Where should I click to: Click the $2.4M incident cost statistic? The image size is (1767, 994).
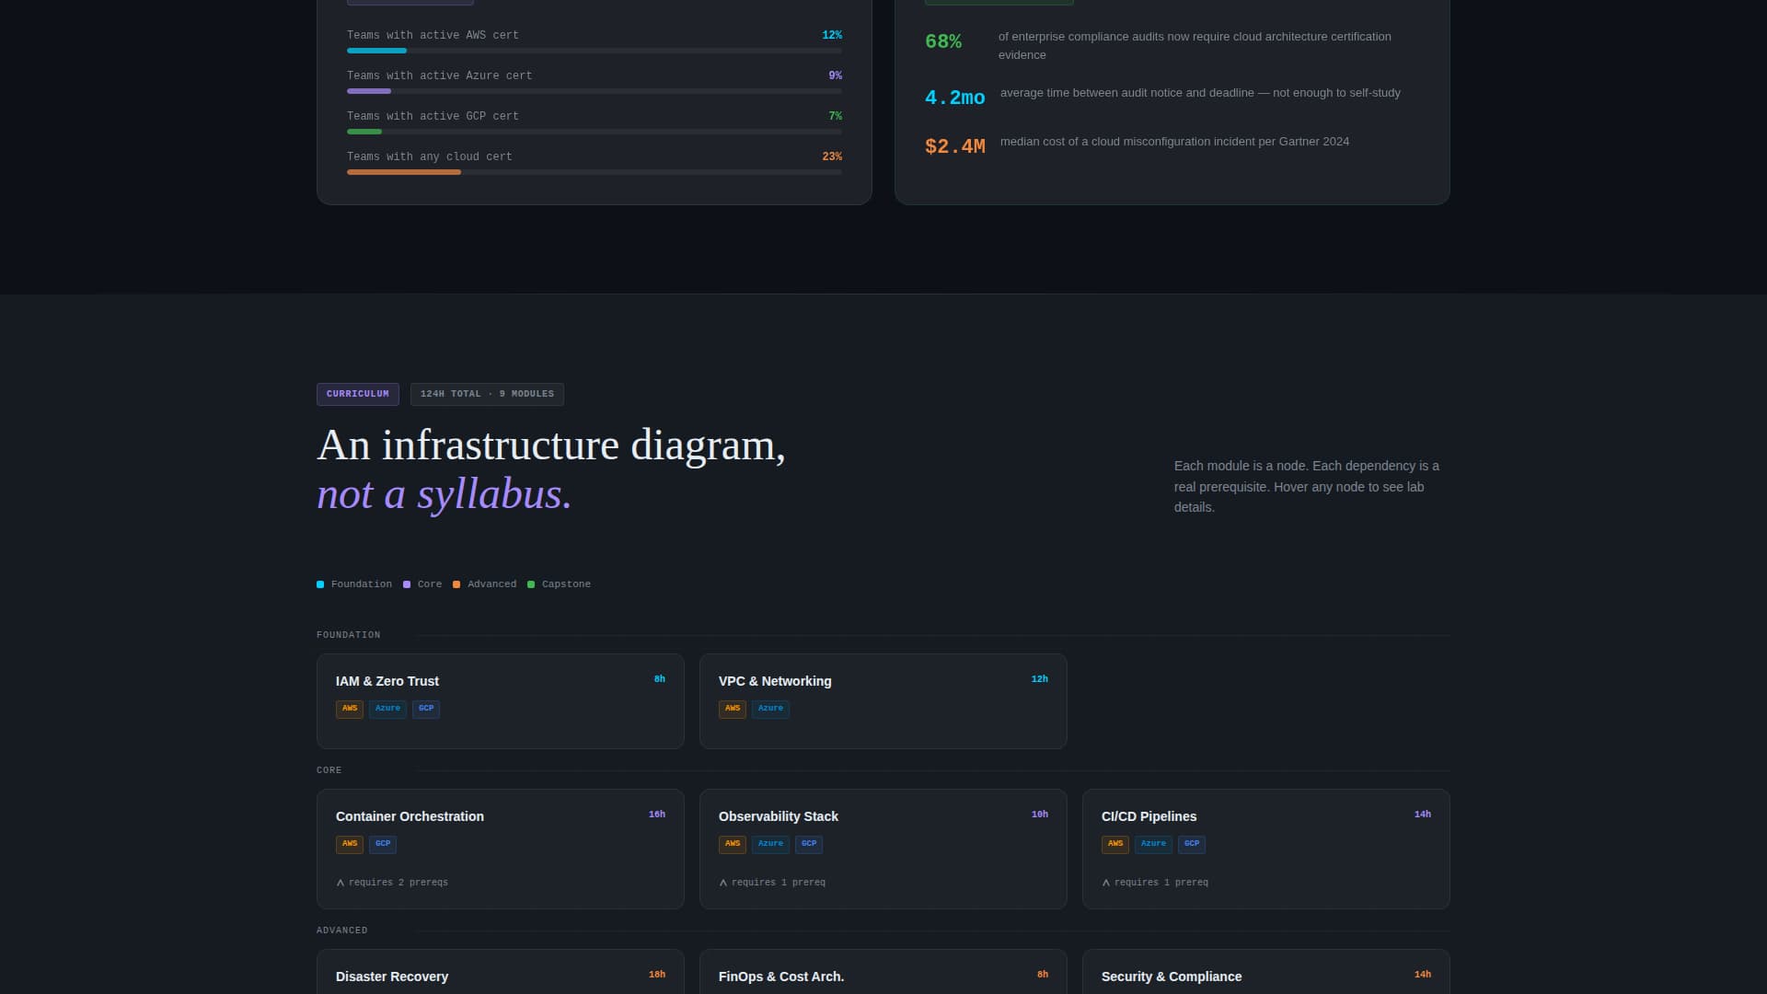point(955,146)
